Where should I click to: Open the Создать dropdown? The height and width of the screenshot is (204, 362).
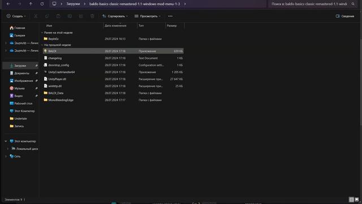coord(16,16)
